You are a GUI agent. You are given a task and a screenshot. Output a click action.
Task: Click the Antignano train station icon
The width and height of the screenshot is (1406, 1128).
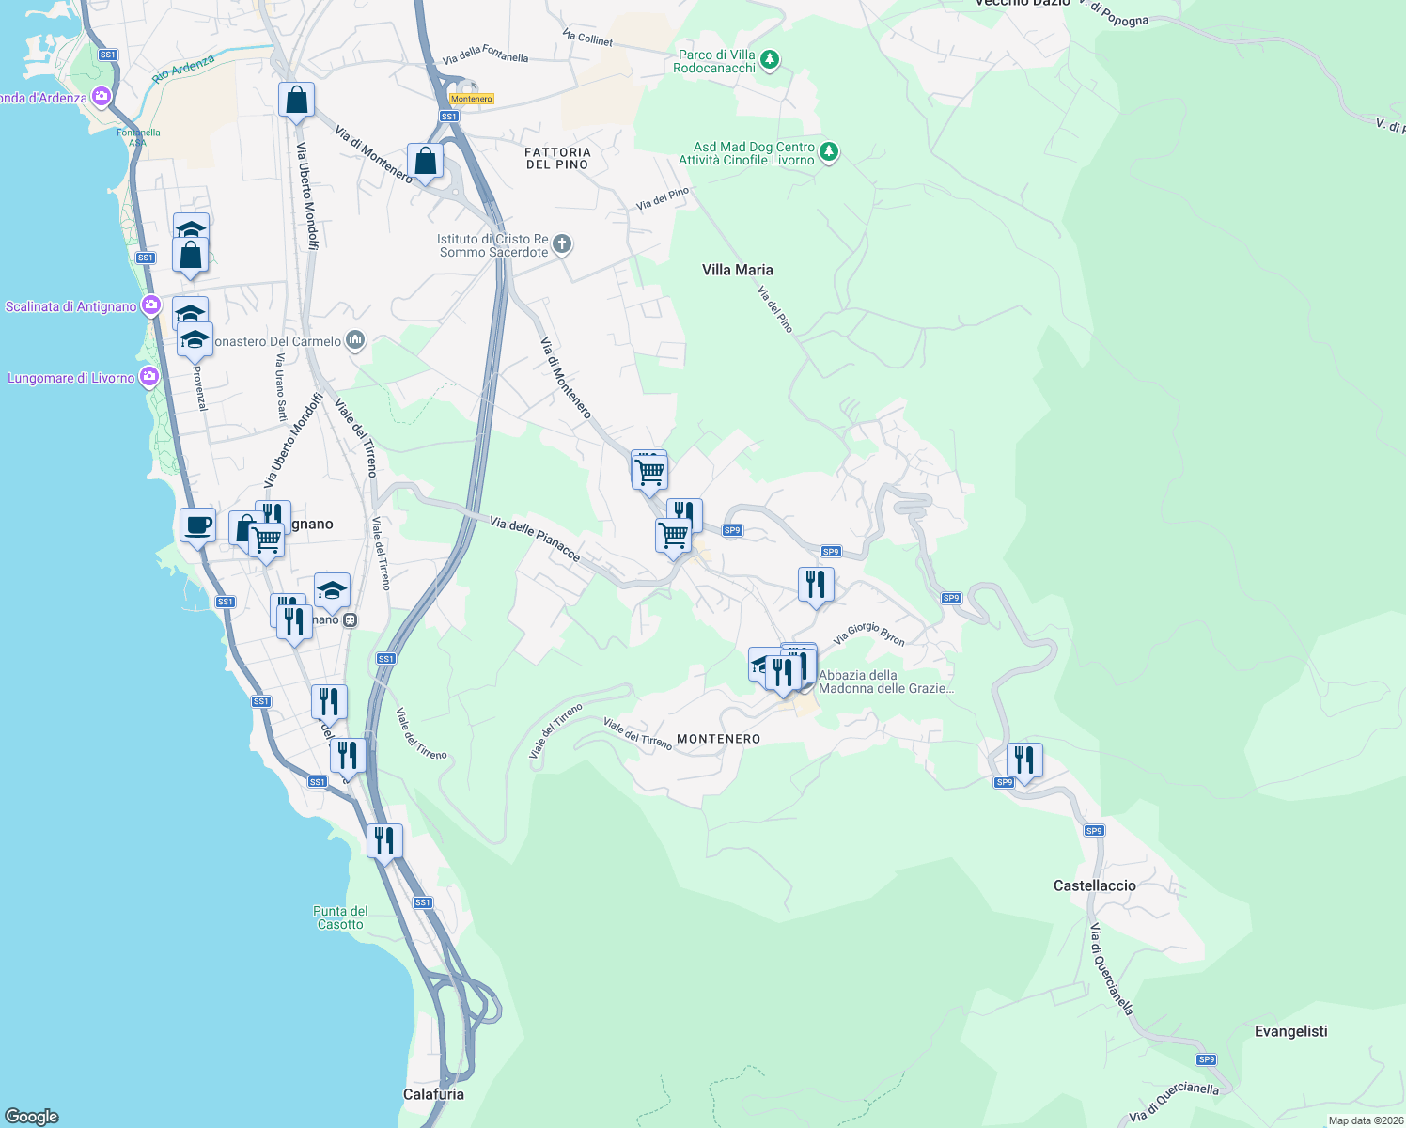[350, 620]
